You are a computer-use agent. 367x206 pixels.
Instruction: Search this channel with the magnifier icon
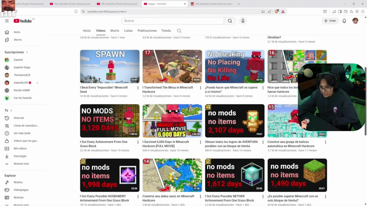click(179, 31)
